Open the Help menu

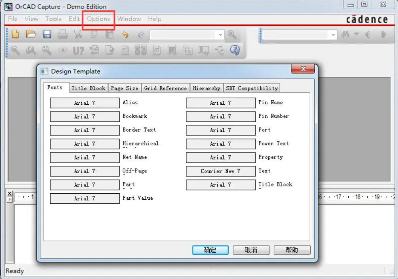(x=155, y=19)
